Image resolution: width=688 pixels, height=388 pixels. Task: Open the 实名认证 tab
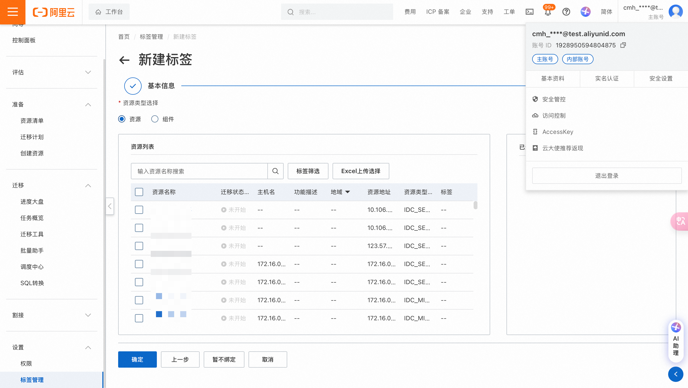(607, 78)
